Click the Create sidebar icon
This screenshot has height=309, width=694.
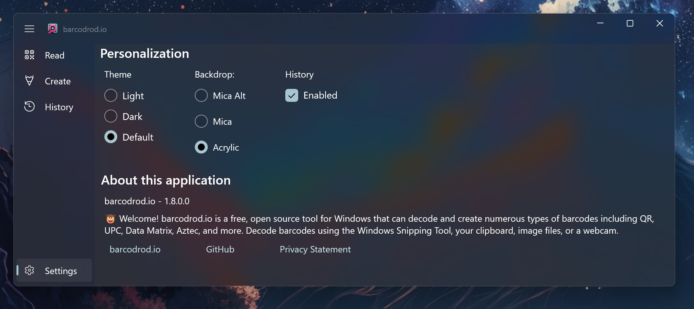[29, 80]
